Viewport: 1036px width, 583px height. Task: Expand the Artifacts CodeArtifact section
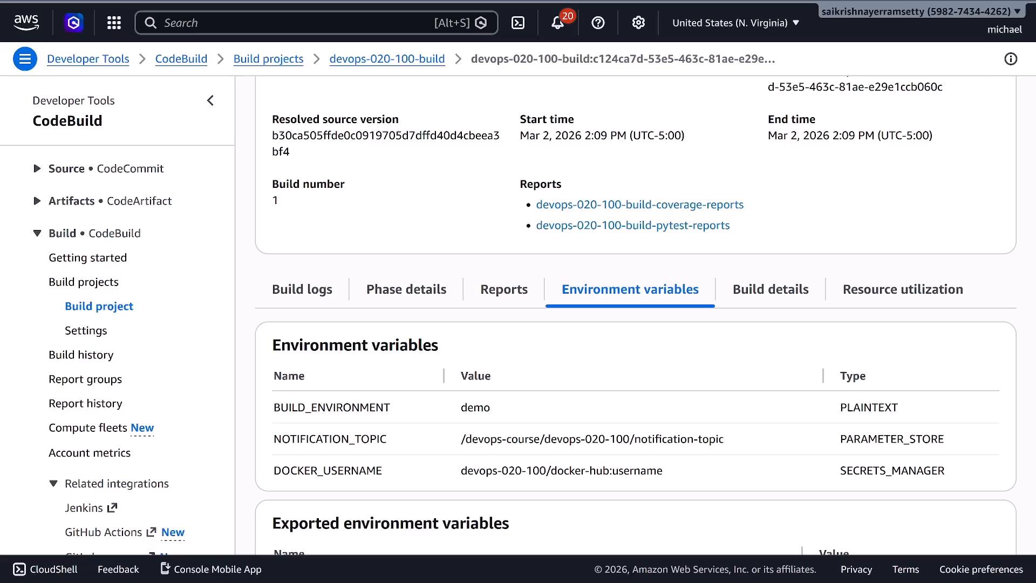tap(37, 201)
